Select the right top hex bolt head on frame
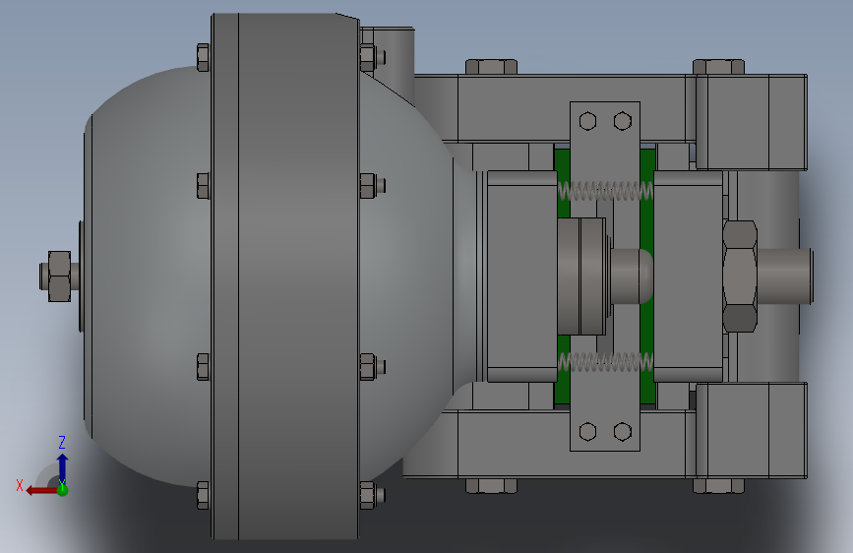This screenshot has height=553, width=853. [x=718, y=67]
